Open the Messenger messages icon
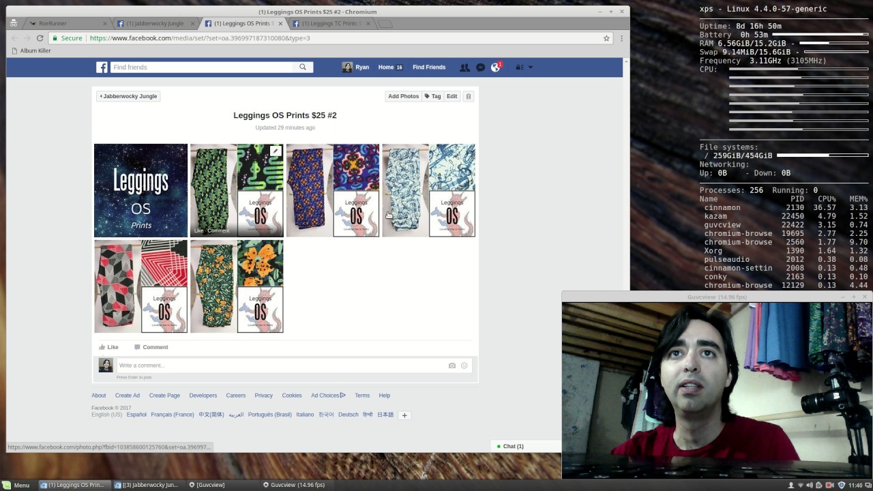 [480, 68]
